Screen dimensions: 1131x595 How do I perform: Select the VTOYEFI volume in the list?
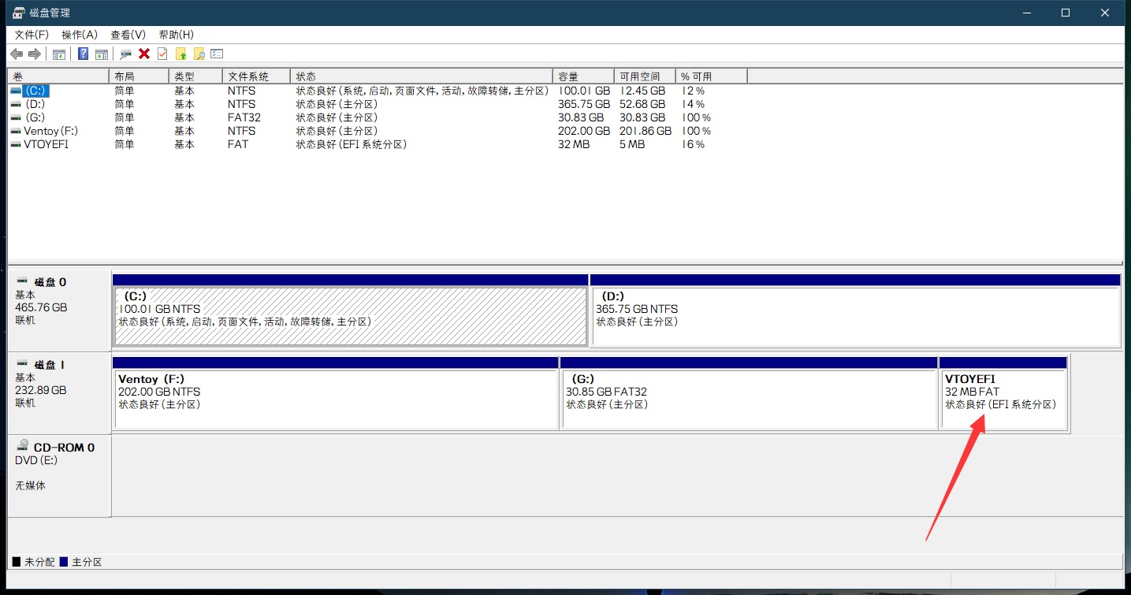coord(46,144)
